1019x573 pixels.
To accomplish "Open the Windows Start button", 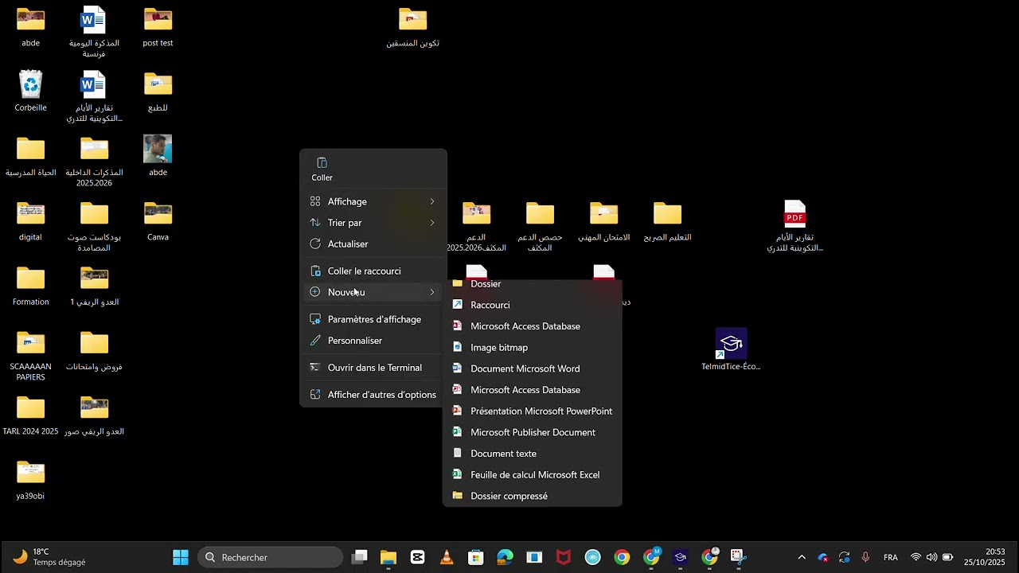I will pos(181,557).
